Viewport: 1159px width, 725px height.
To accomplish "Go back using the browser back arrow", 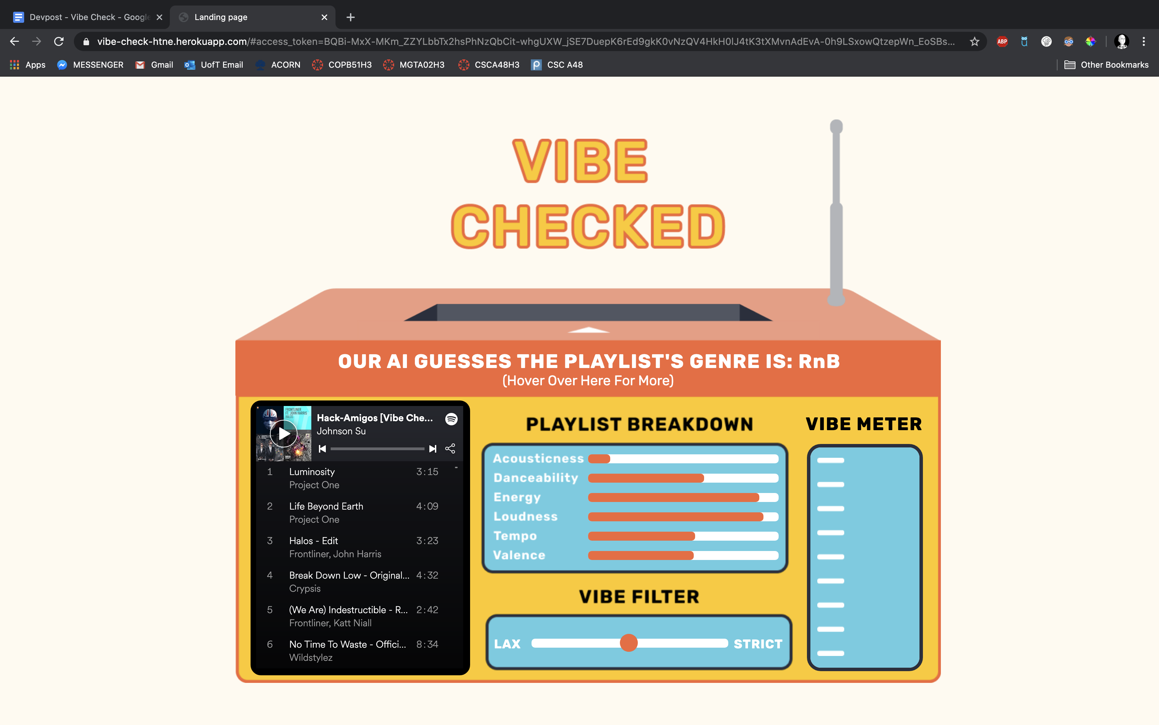I will [x=14, y=42].
